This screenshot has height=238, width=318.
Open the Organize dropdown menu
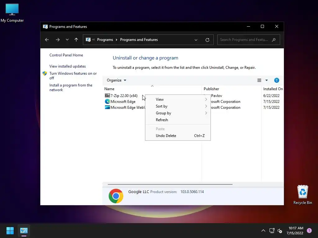[x=116, y=80]
